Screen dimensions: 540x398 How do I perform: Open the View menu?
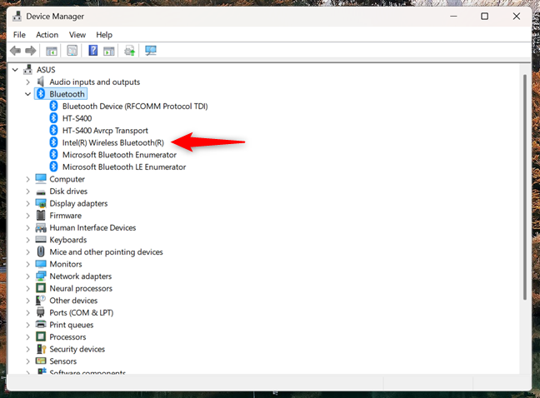click(x=77, y=35)
